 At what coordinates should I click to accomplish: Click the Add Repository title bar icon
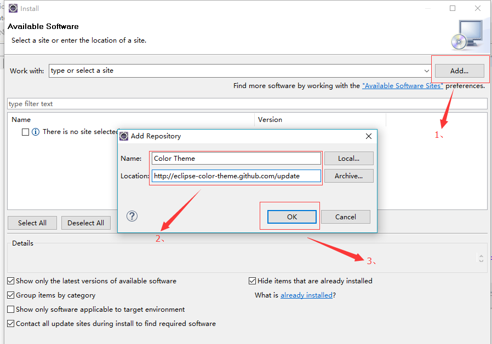124,136
